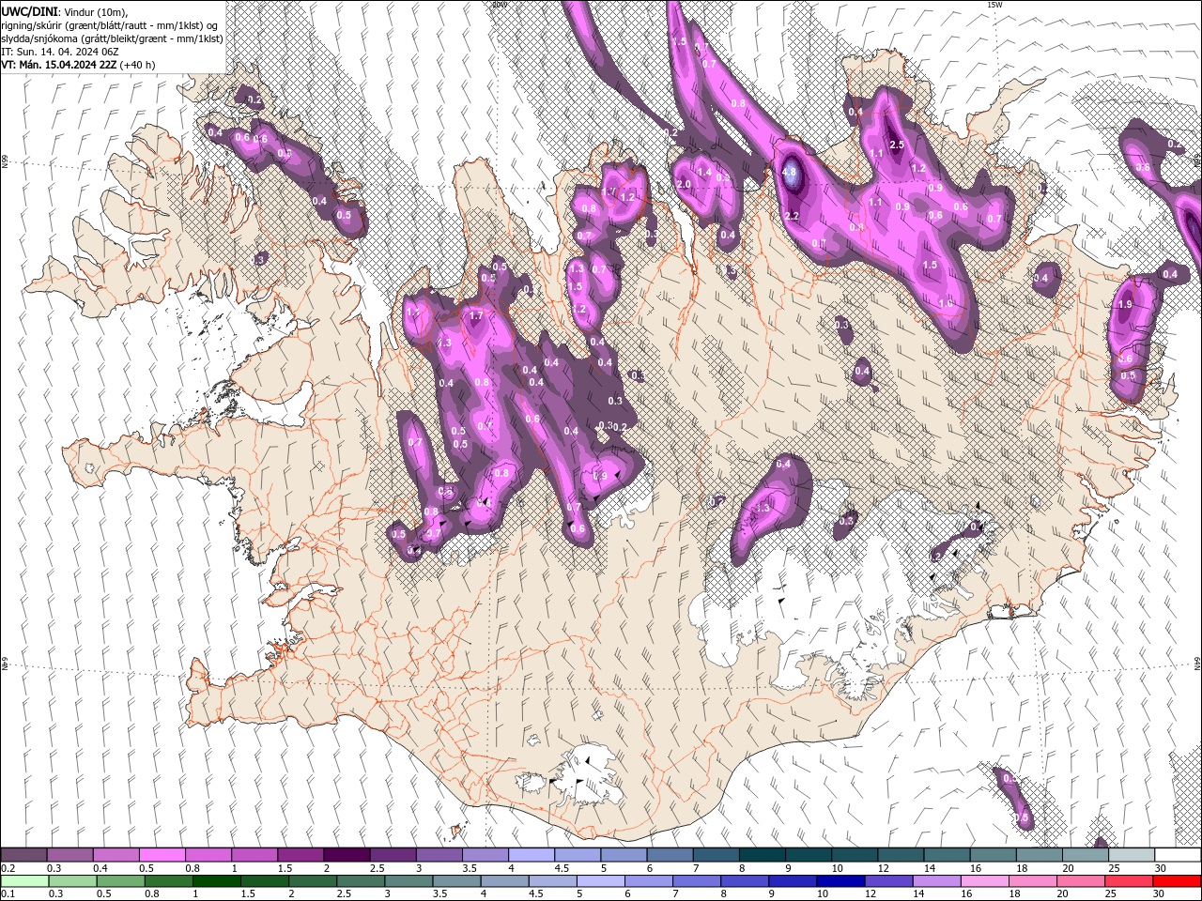1202x901 pixels.
Task: Click the 'IT: Sun. 14. 04. 2024 06Z' line
Action: click(x=60, y=52)
